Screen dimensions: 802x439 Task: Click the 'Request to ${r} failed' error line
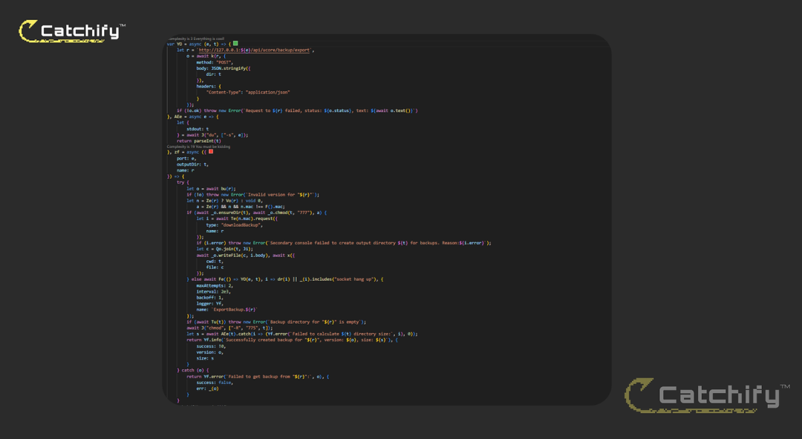coord(297,111)
